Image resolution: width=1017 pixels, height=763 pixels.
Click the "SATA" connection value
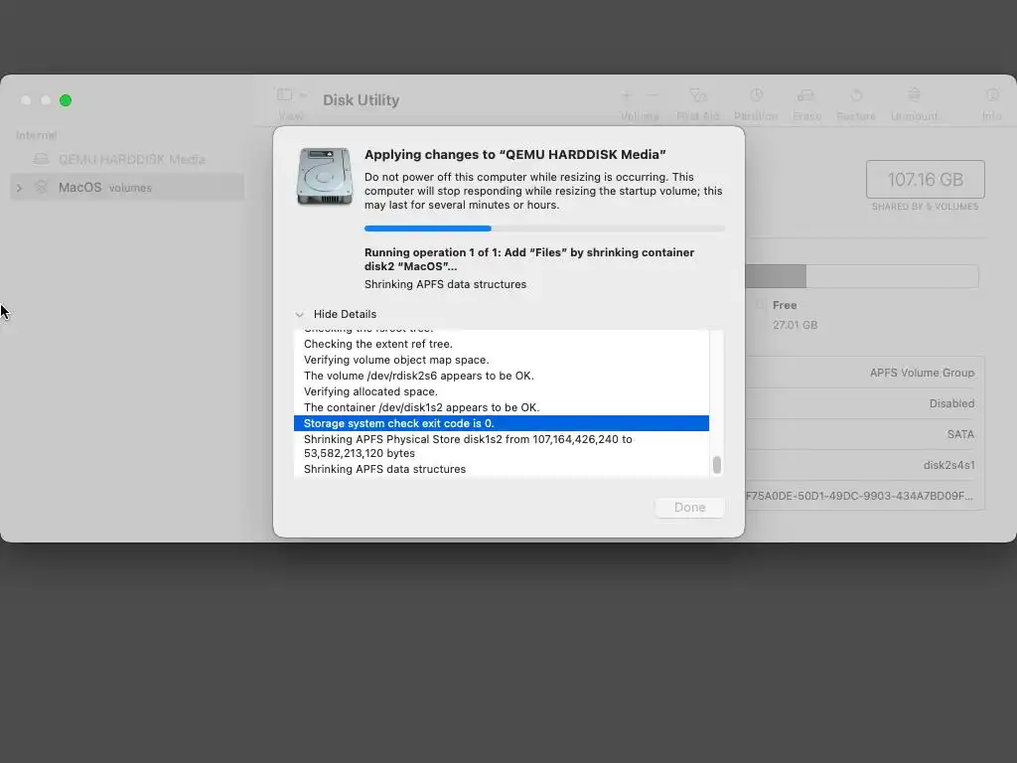tap(960, 434)
